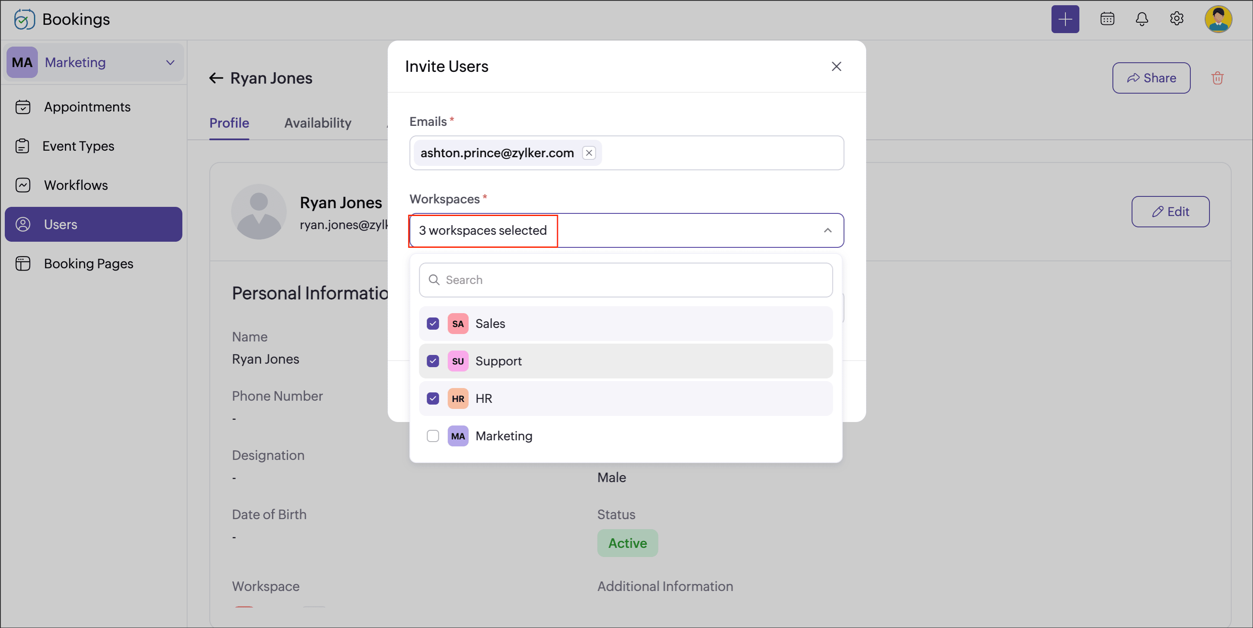Click the plus create-new icon
The width and height of the screenshot is (1253, 628).
(x=1065, y=20)
